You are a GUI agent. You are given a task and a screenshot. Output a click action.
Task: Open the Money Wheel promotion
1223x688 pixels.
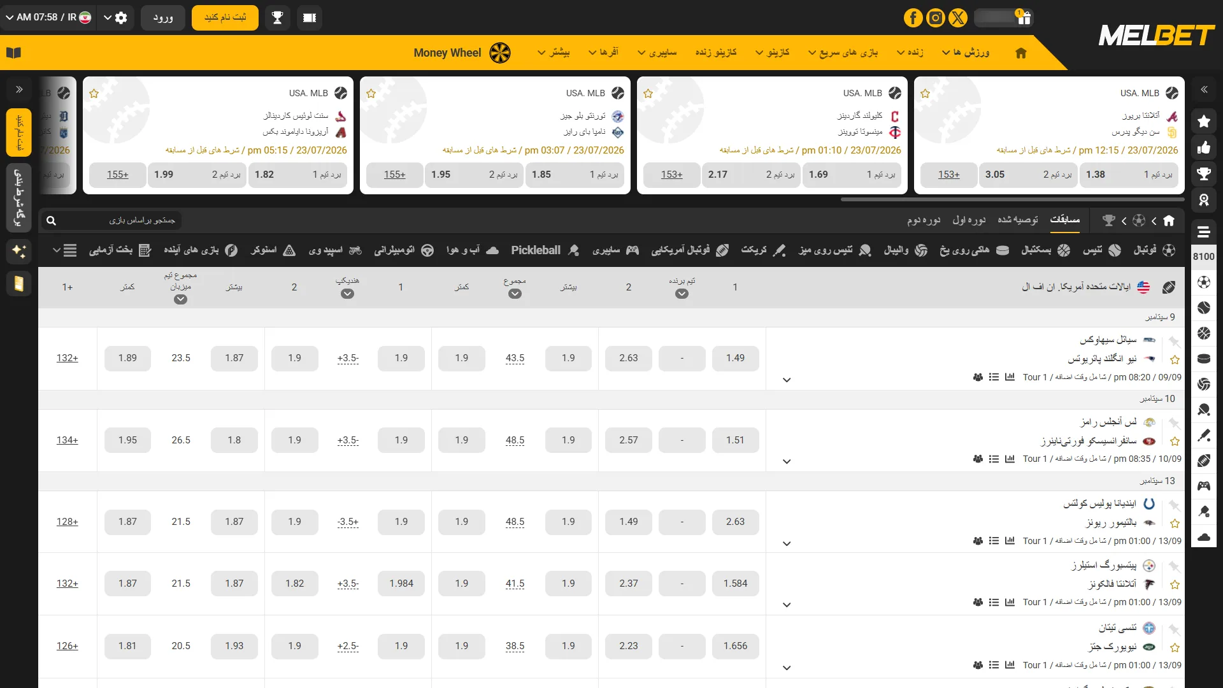pyautogui.click(x=462, y=52)
